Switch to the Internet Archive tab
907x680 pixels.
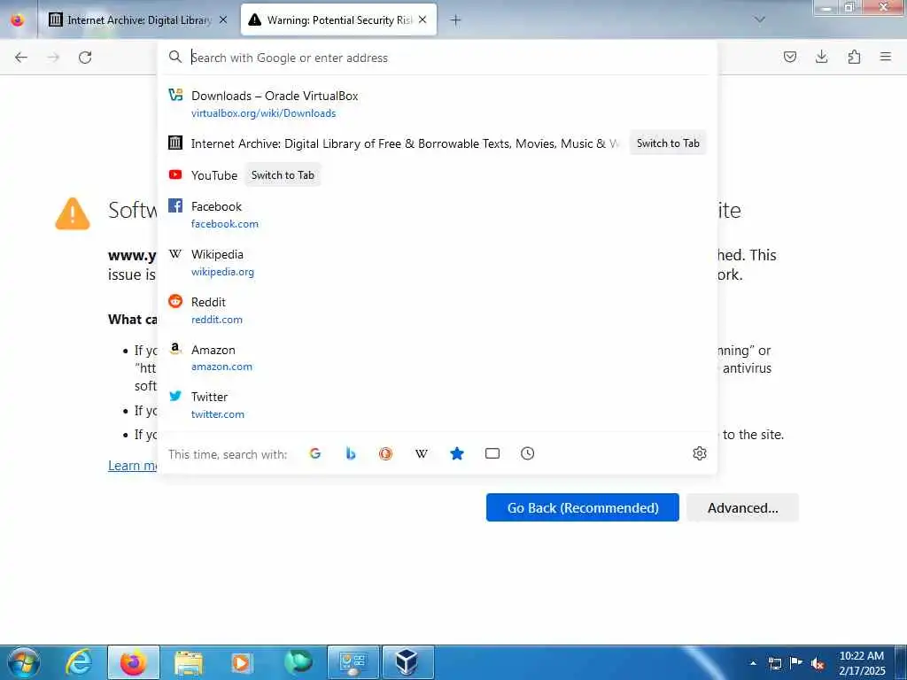coord(139,20)
